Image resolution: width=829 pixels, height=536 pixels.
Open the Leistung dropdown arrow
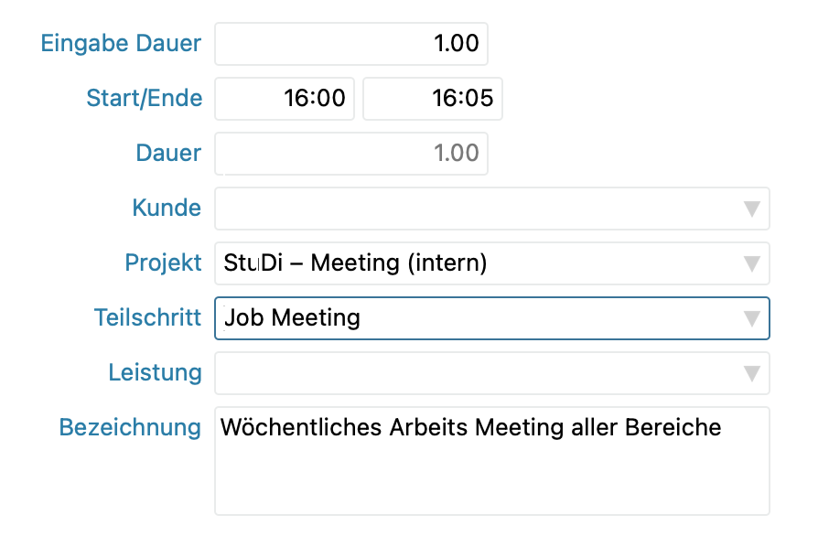pyautogui.click(x=751, y=373)
